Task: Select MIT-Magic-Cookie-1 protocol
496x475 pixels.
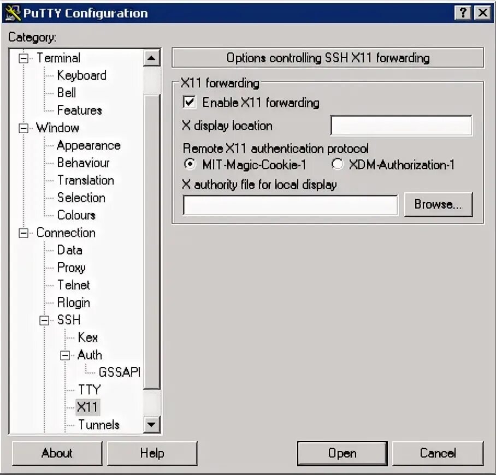Action: pos(190,164)
